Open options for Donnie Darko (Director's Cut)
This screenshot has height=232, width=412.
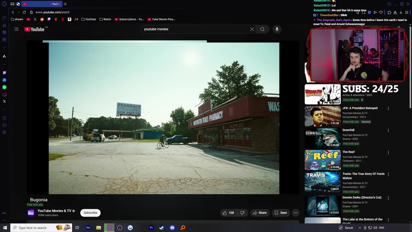388,198
